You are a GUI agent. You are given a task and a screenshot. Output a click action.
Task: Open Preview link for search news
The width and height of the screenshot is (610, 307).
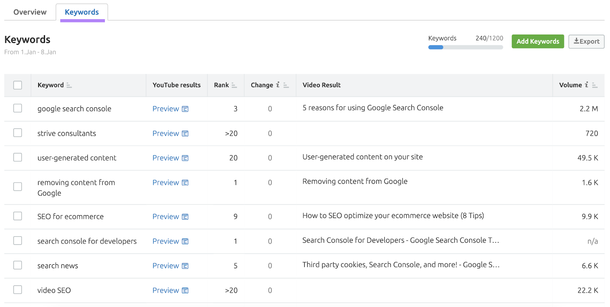pyautogui.click(x=165, y=266)
